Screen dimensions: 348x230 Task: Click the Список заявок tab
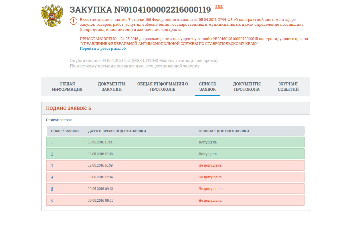click(207, 87)
